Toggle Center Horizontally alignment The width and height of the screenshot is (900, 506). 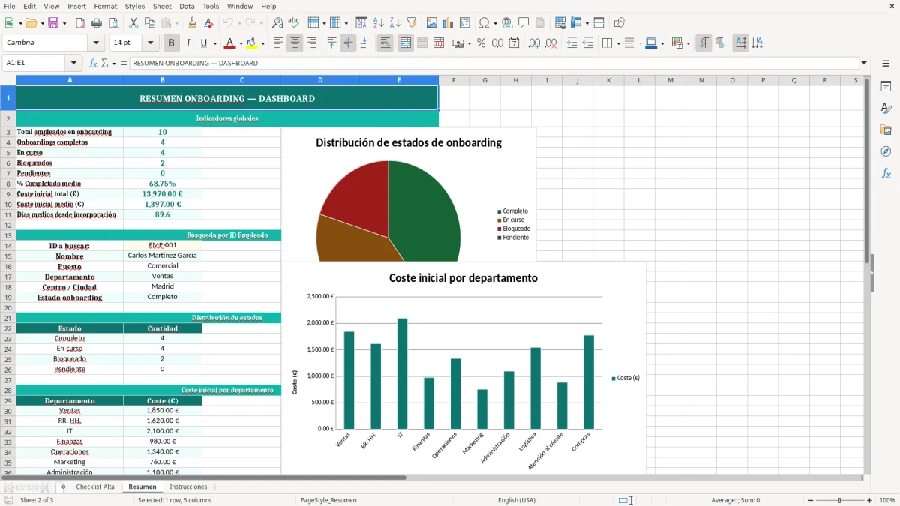(x=295, y=43)
